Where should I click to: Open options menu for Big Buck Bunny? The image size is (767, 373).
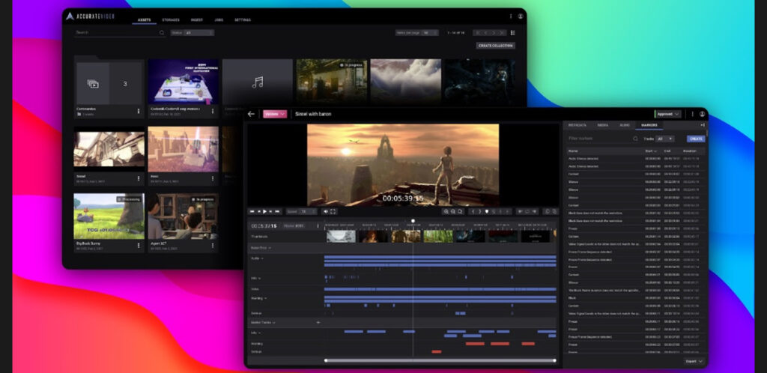pos(139,246)
